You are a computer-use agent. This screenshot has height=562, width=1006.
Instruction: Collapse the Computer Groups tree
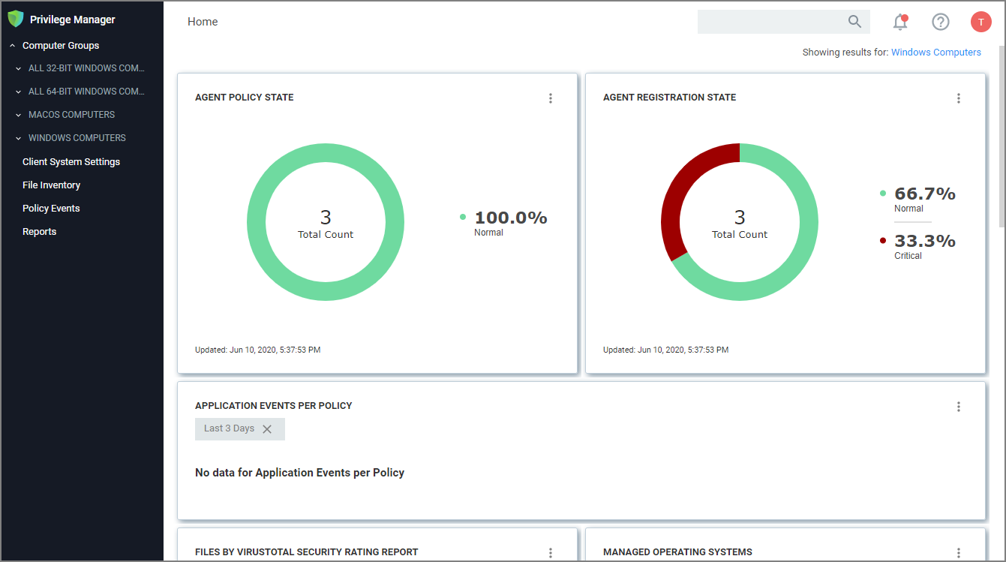(x=11, y=45)
